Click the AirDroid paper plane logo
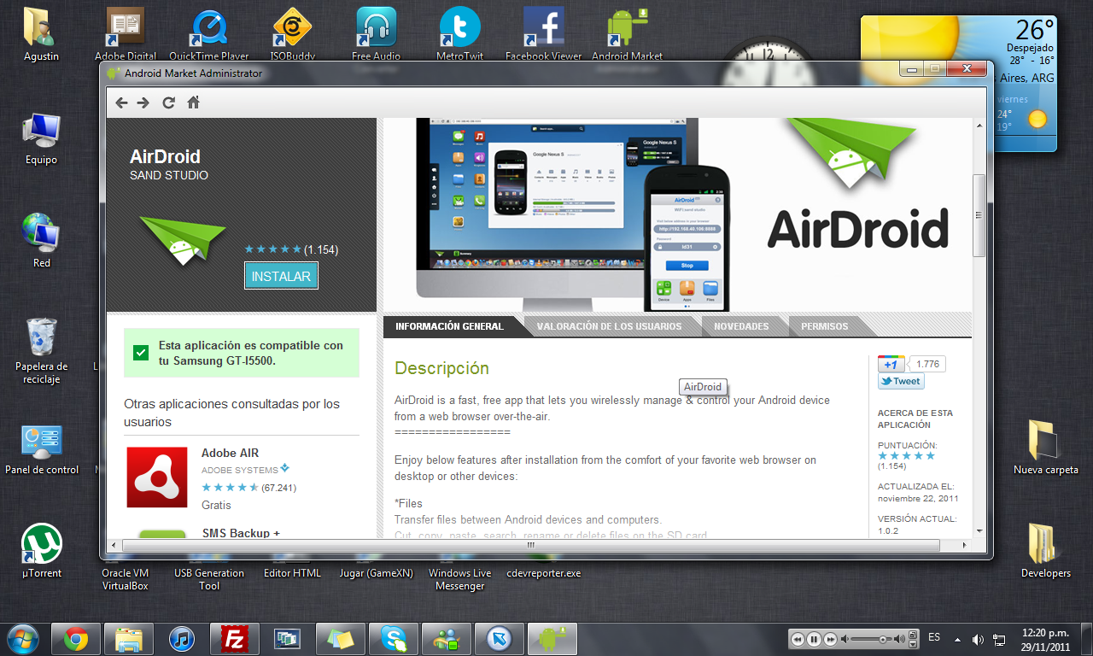Viewport: 1093px width, 656px height. coord(182,241)
